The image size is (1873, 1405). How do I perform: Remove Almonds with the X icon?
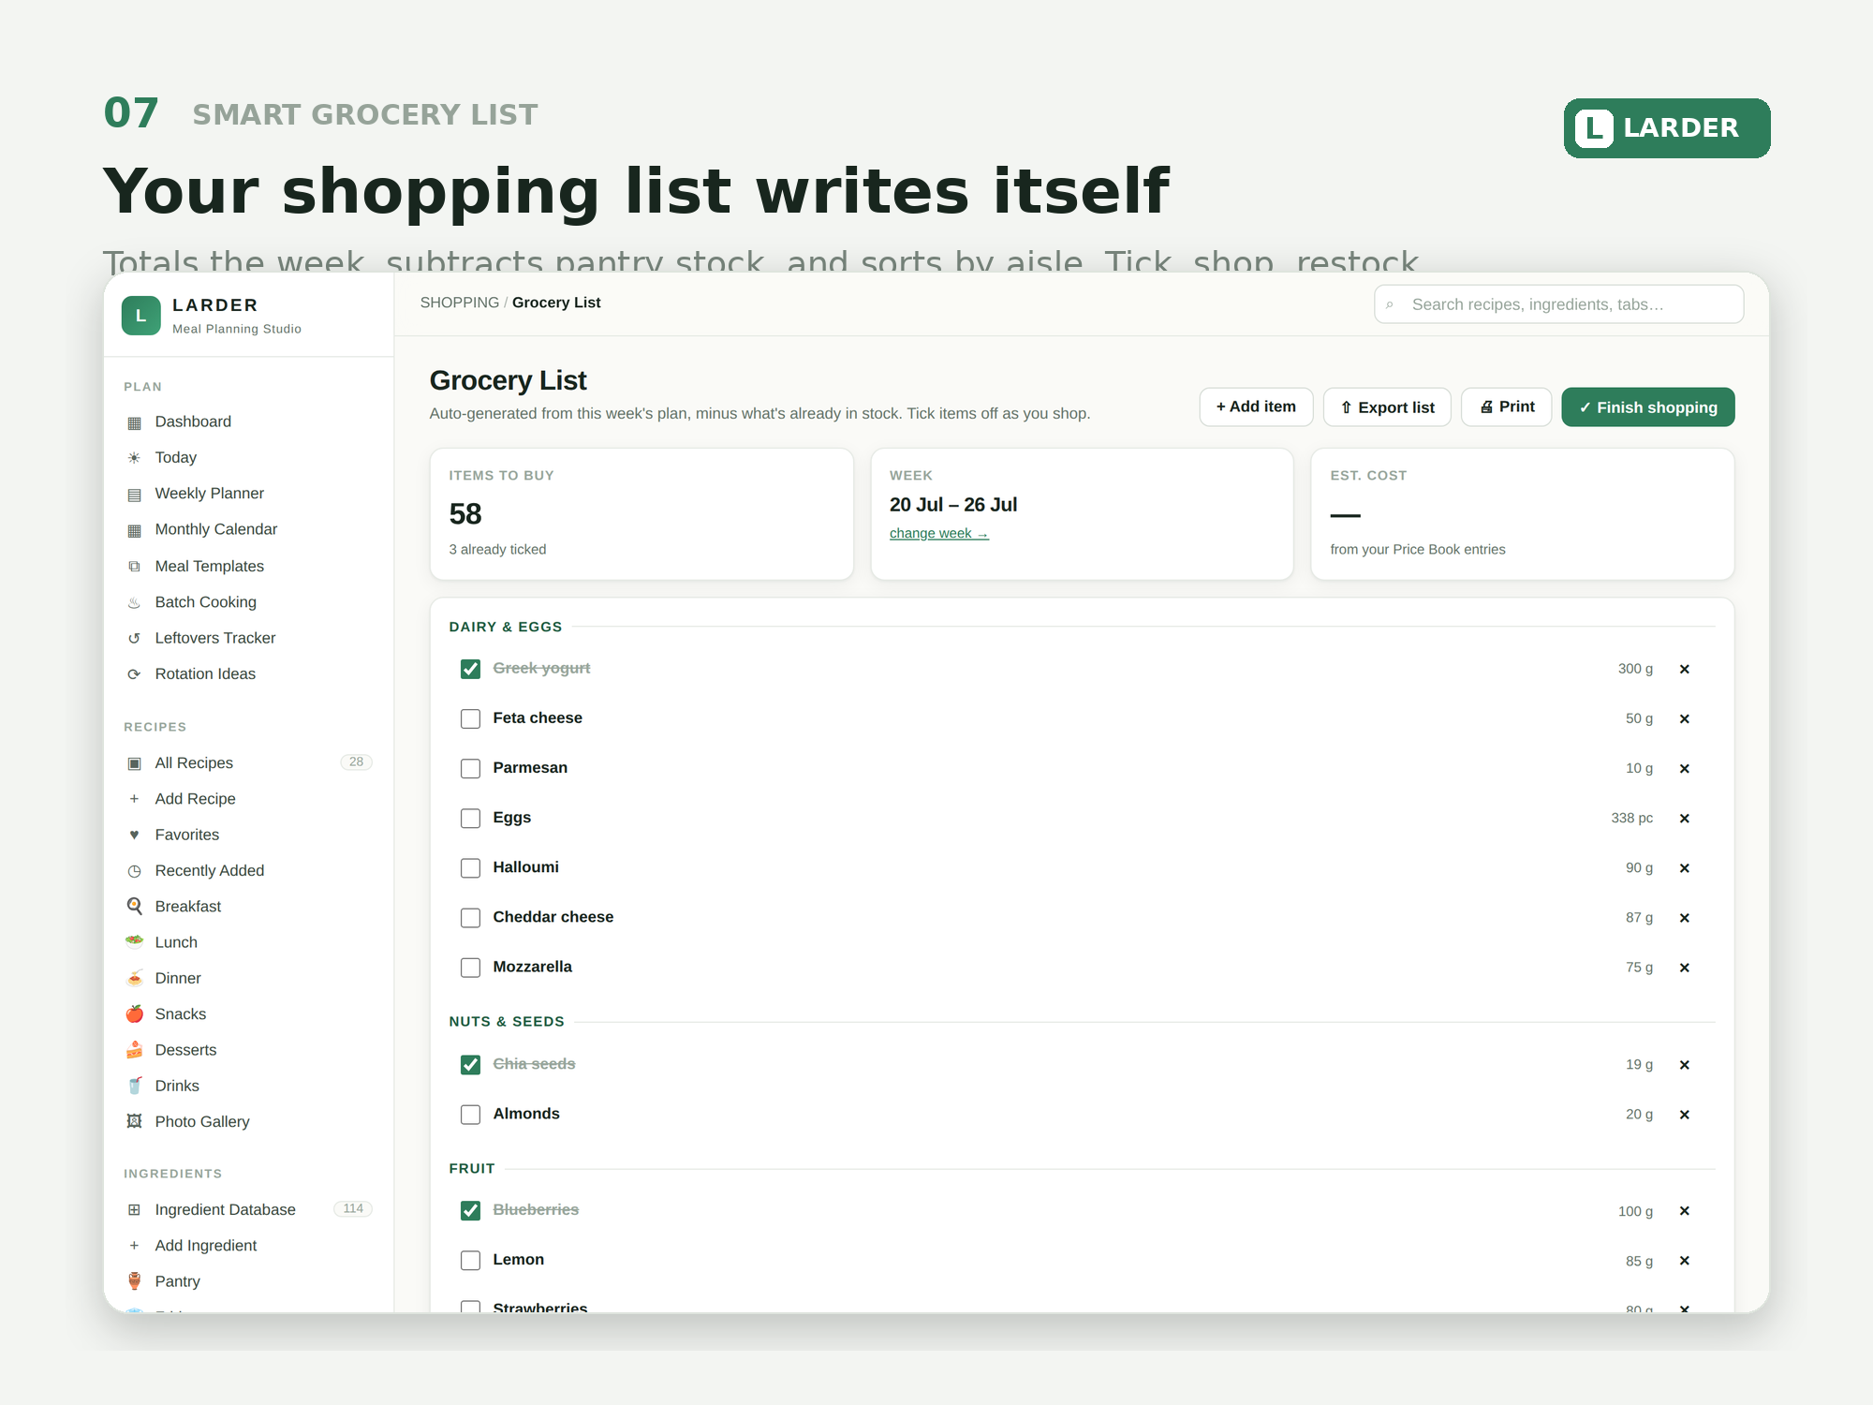(1684, 1115)
